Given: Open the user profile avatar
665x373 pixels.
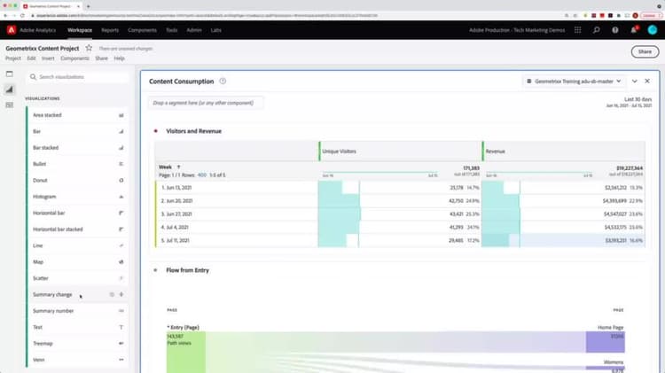Looking at the screenshot, I should tap(653, 30).
